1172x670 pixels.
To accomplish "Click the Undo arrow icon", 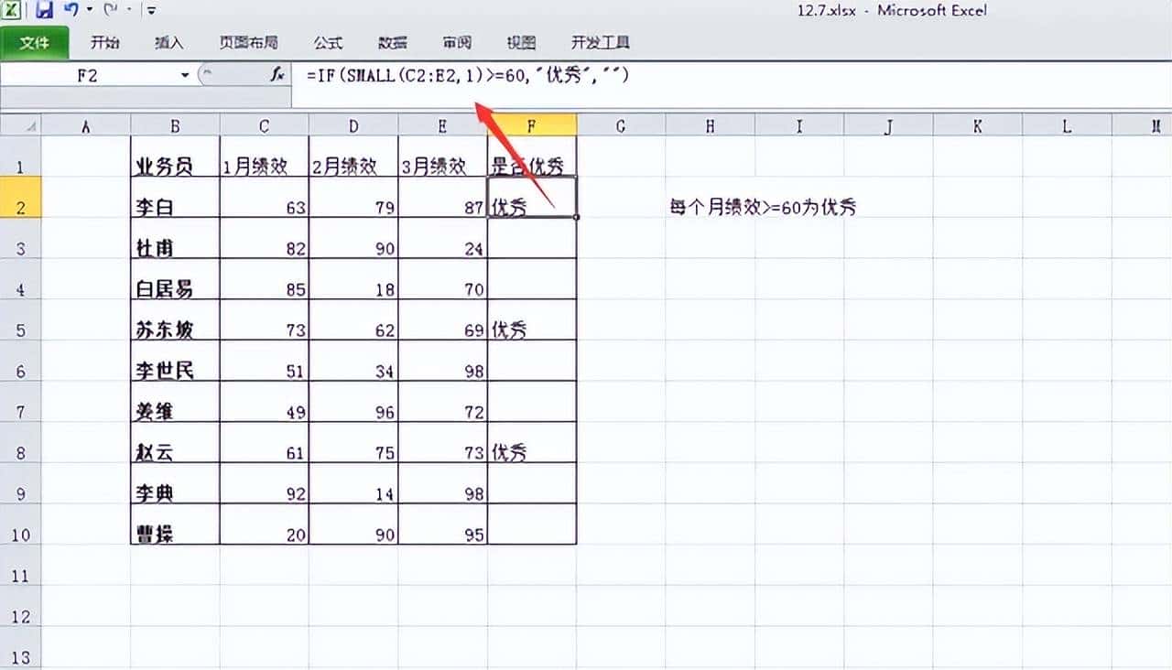I will (x=71, y=9).
